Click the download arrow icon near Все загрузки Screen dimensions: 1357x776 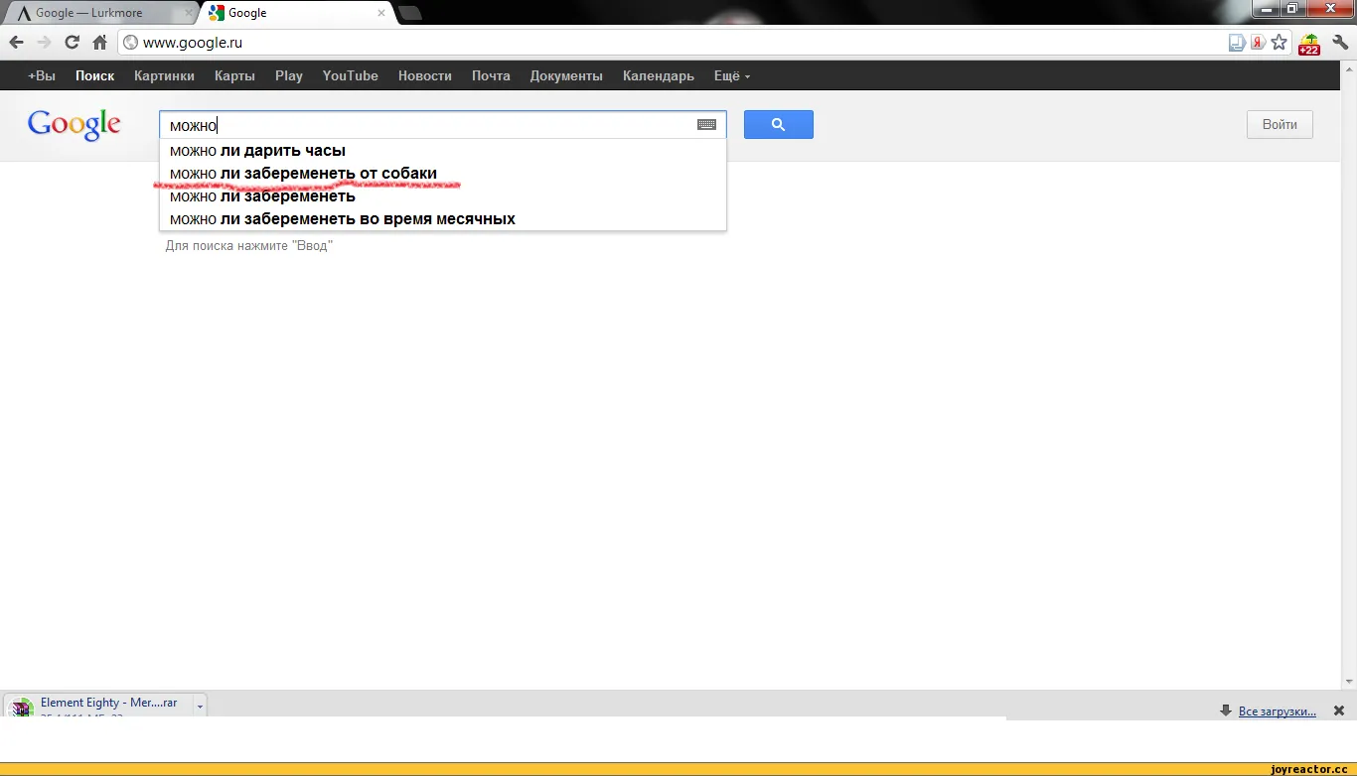point(1226,711)
